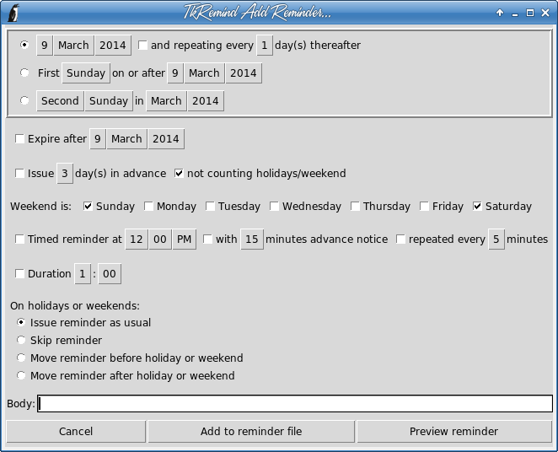
Task: Open the advance notice dropdown showing 15
Action: tap(252, 239)
